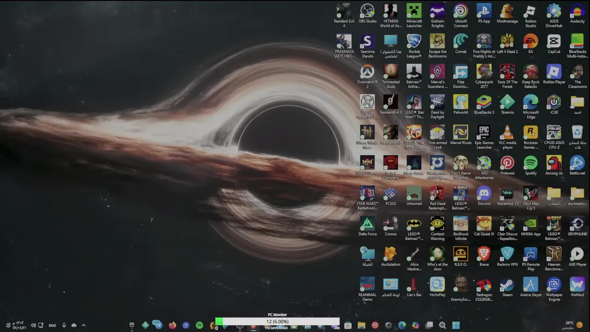Launch the R.E.P.O. game icon
This screenshot has height=332, width=590.
460,257
